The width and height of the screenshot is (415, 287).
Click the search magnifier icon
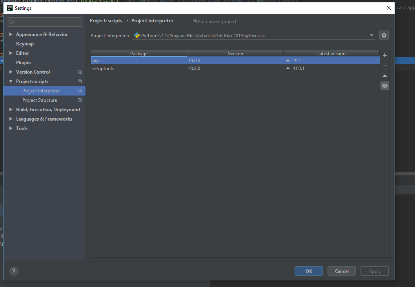click(11, 22)
